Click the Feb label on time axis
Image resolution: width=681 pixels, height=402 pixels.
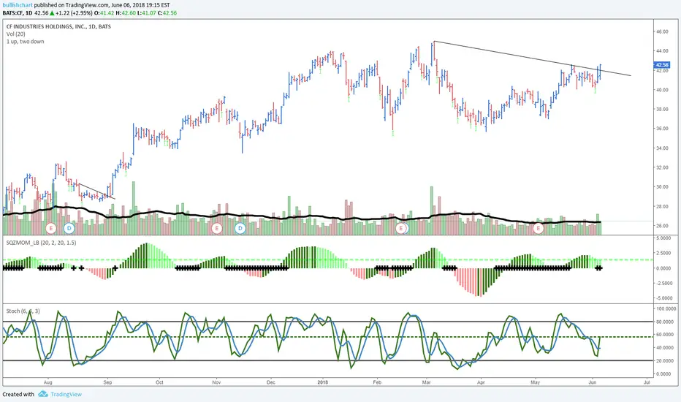(377, 382)
